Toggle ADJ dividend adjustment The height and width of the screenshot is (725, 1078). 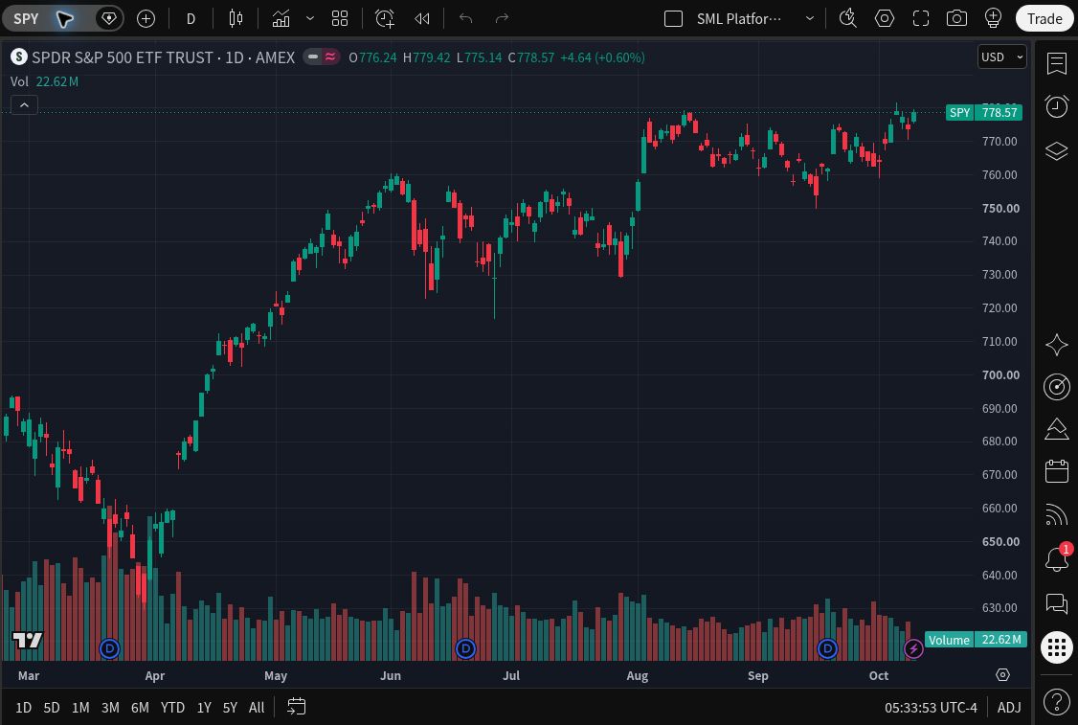pyautogui.click(x=1008, y=707)
